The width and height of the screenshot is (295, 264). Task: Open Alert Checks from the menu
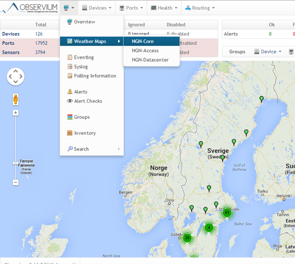pos(92,101)
